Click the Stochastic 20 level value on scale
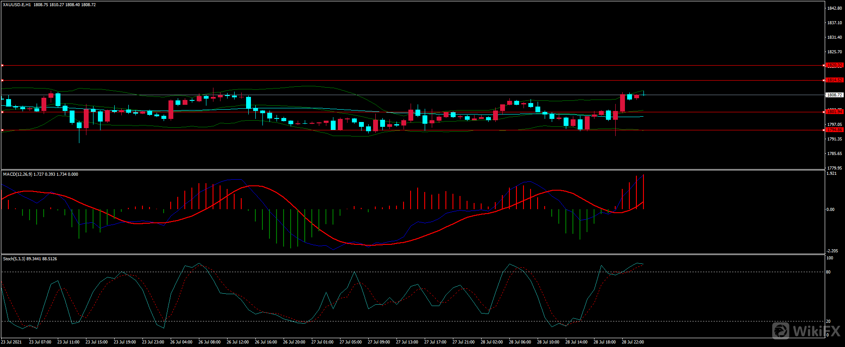Image resolution: width=845 pixels, height=347 pixels. 828,321
